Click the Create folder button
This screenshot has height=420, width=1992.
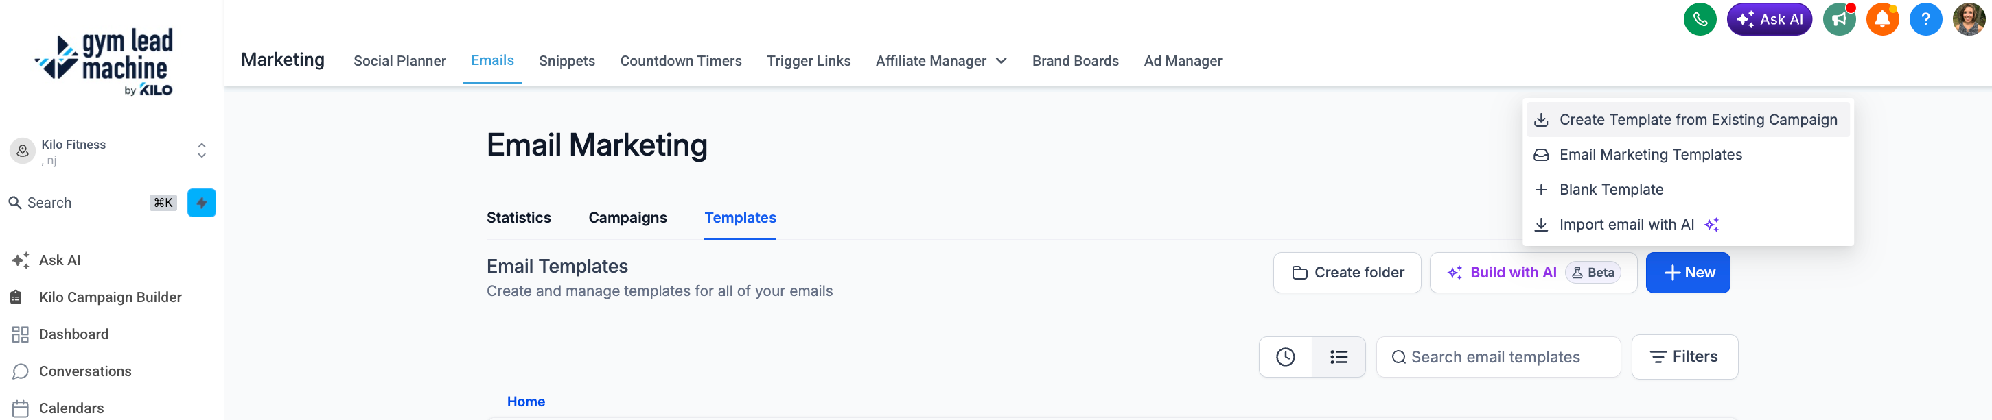[1346, 273]
